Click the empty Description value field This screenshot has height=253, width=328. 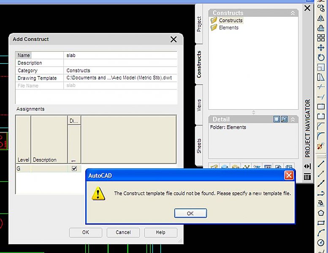[x=120, y=63]
